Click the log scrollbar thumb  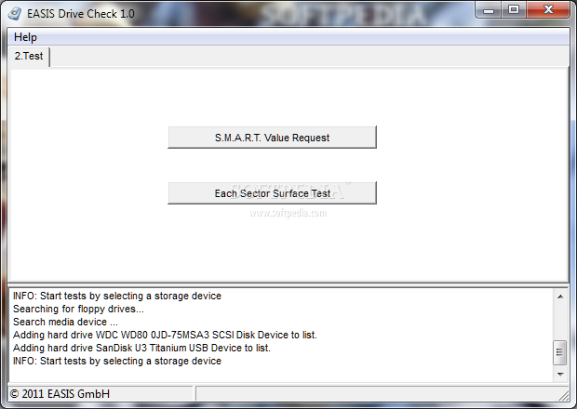[559, 352]
